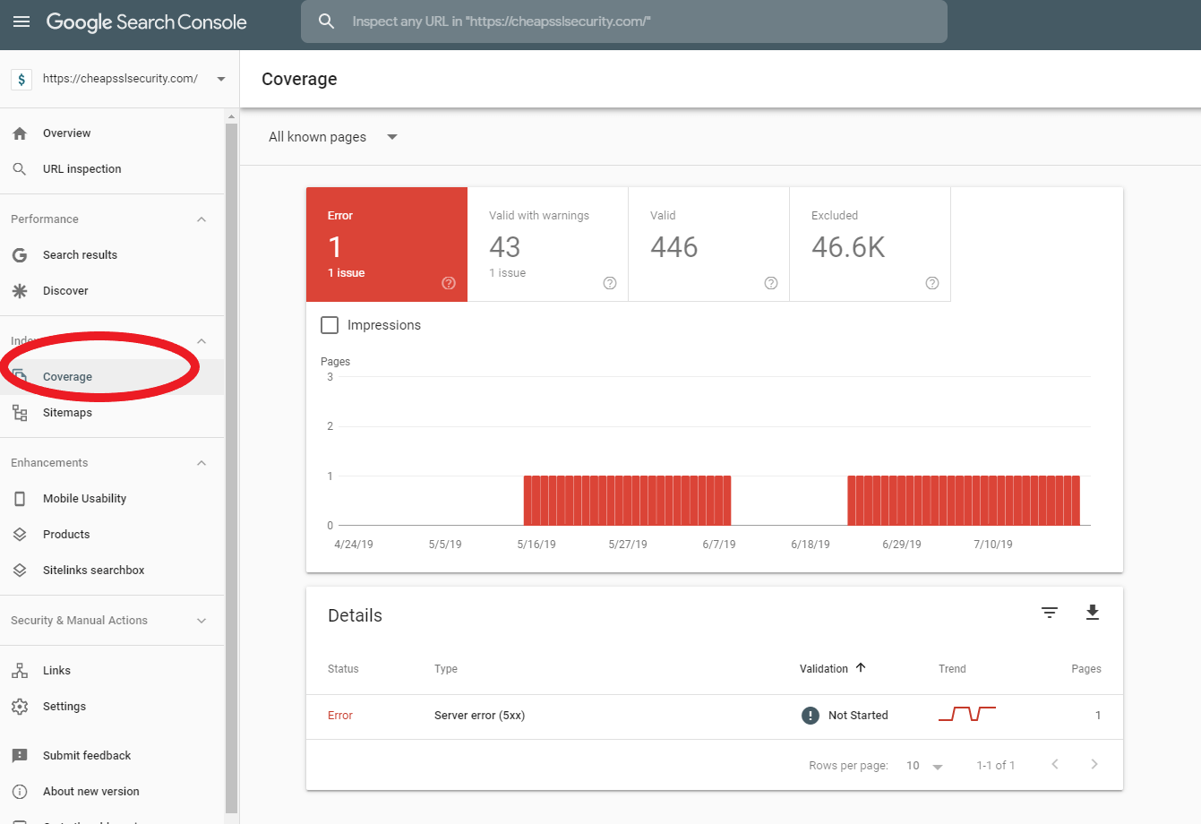Click the Mobile Usability phone icon
This screenshot has width=1201, height=824.
point(20,499)
